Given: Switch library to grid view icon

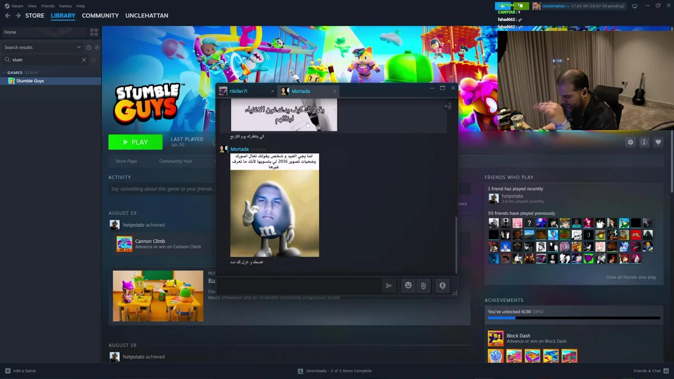Looking at the screenshot, I should click(94, 32).
